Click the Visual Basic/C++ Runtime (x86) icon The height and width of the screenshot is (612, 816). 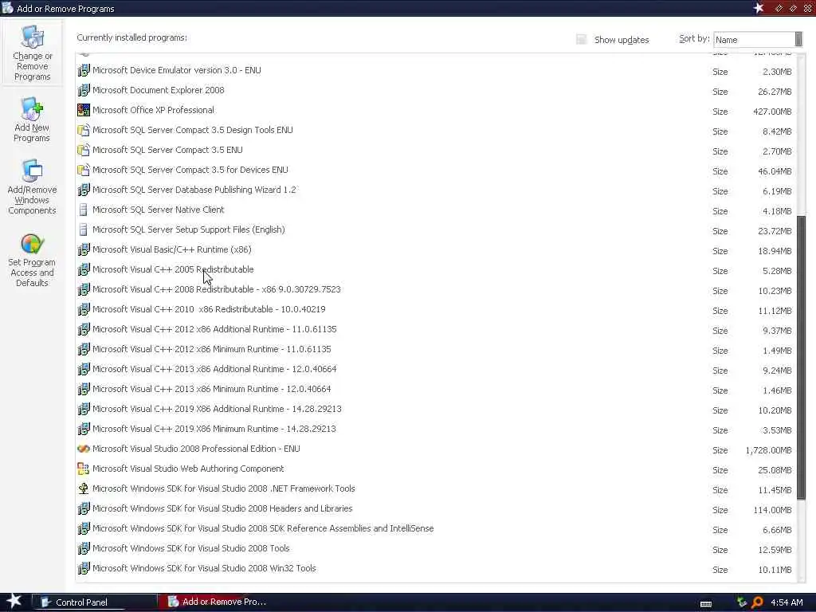pos(83,249)
